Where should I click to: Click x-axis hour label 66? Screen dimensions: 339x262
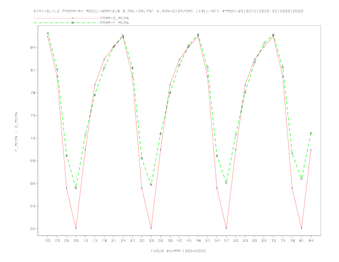pyautogui.click(x=255, y=241)
